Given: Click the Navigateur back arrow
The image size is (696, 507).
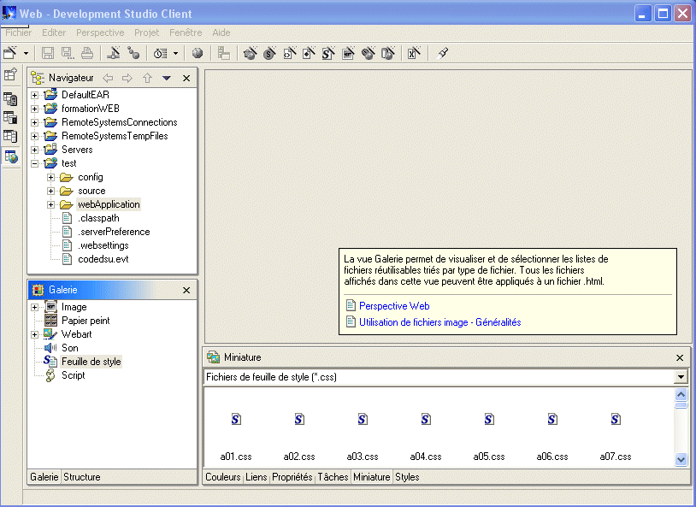Looking at the screenshot, I should pyautogui.click(x=108, y=78).
